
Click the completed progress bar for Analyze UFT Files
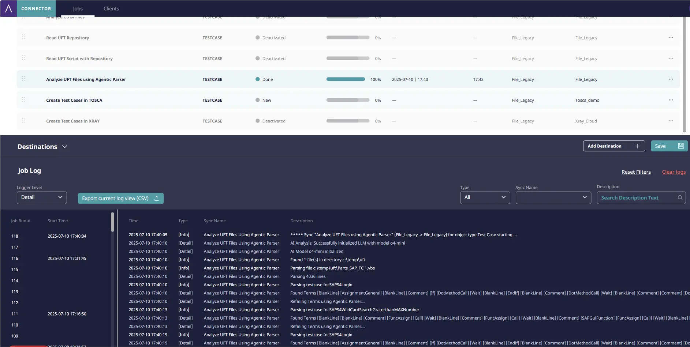(346, 79)
